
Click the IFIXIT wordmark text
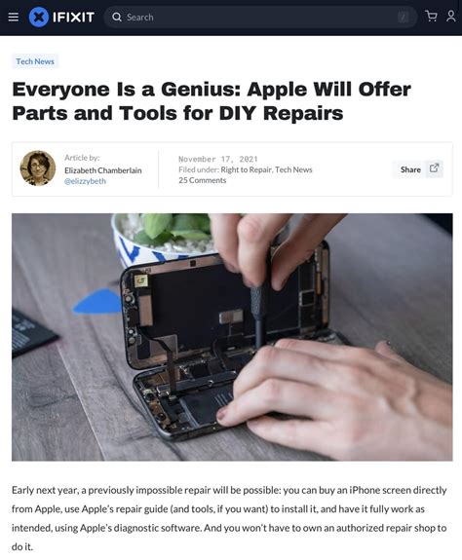coord(73,18)
